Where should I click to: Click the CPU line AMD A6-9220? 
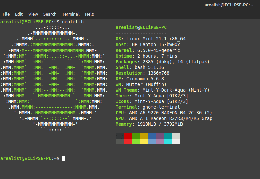[164, 113]
